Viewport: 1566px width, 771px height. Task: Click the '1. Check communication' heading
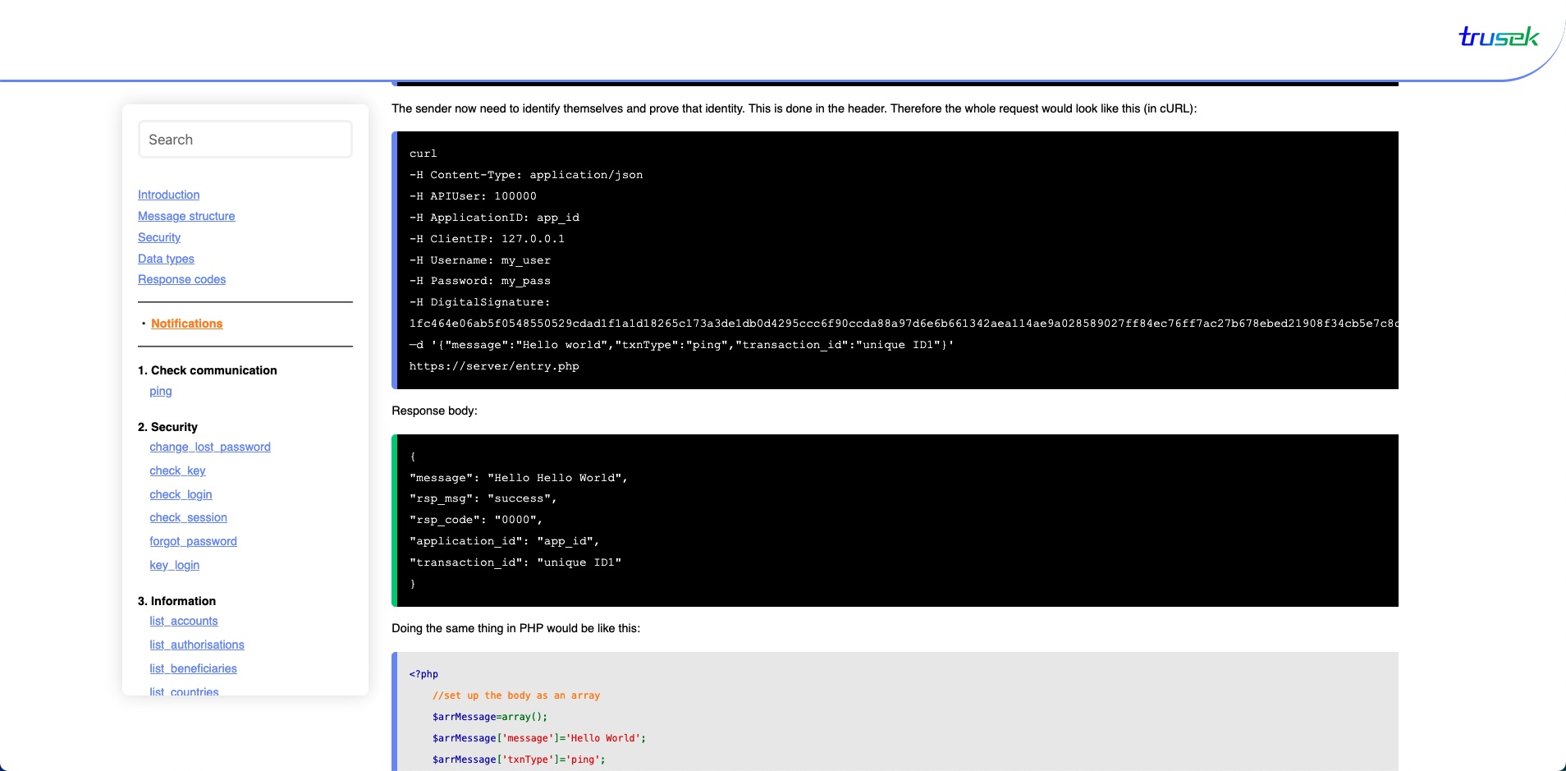(x=208, y=370)
